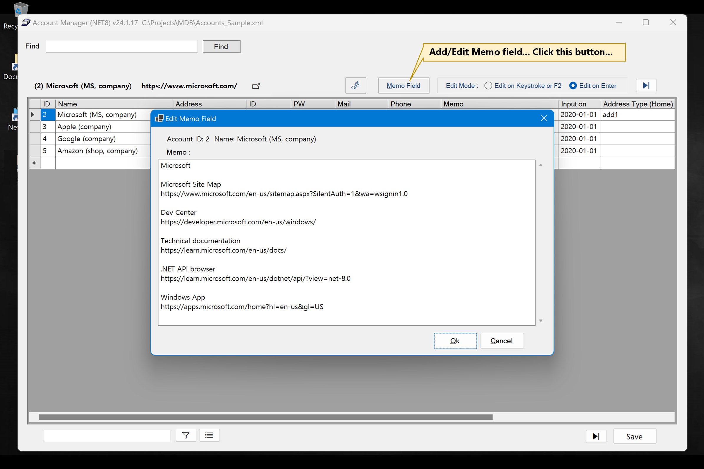Click the 'Windows App' line in the memo
Screen dimensions: 704x469
(x=183, y=297)
